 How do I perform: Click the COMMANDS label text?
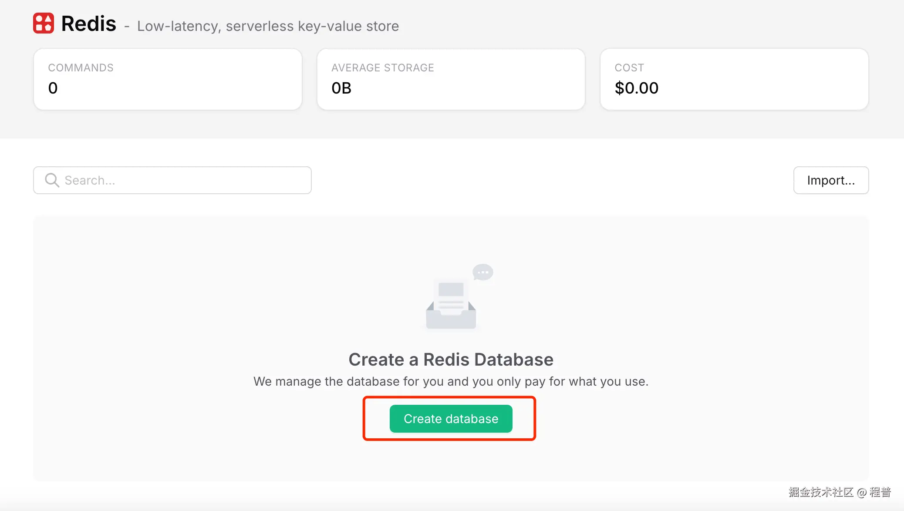81,67
